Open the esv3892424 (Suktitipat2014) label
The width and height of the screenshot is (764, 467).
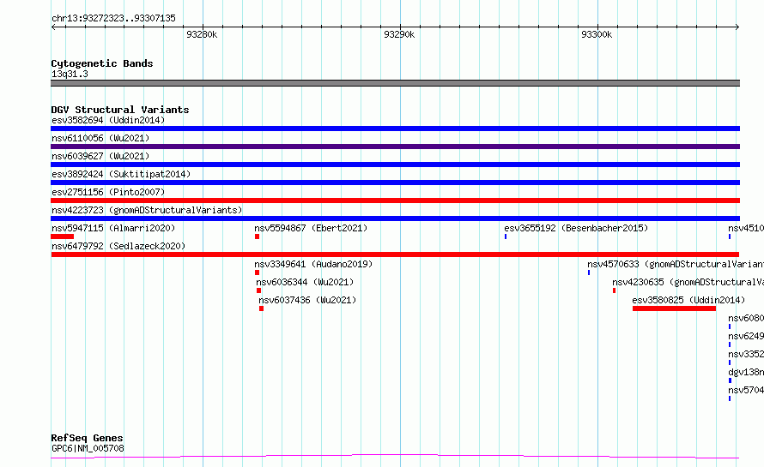121,174
